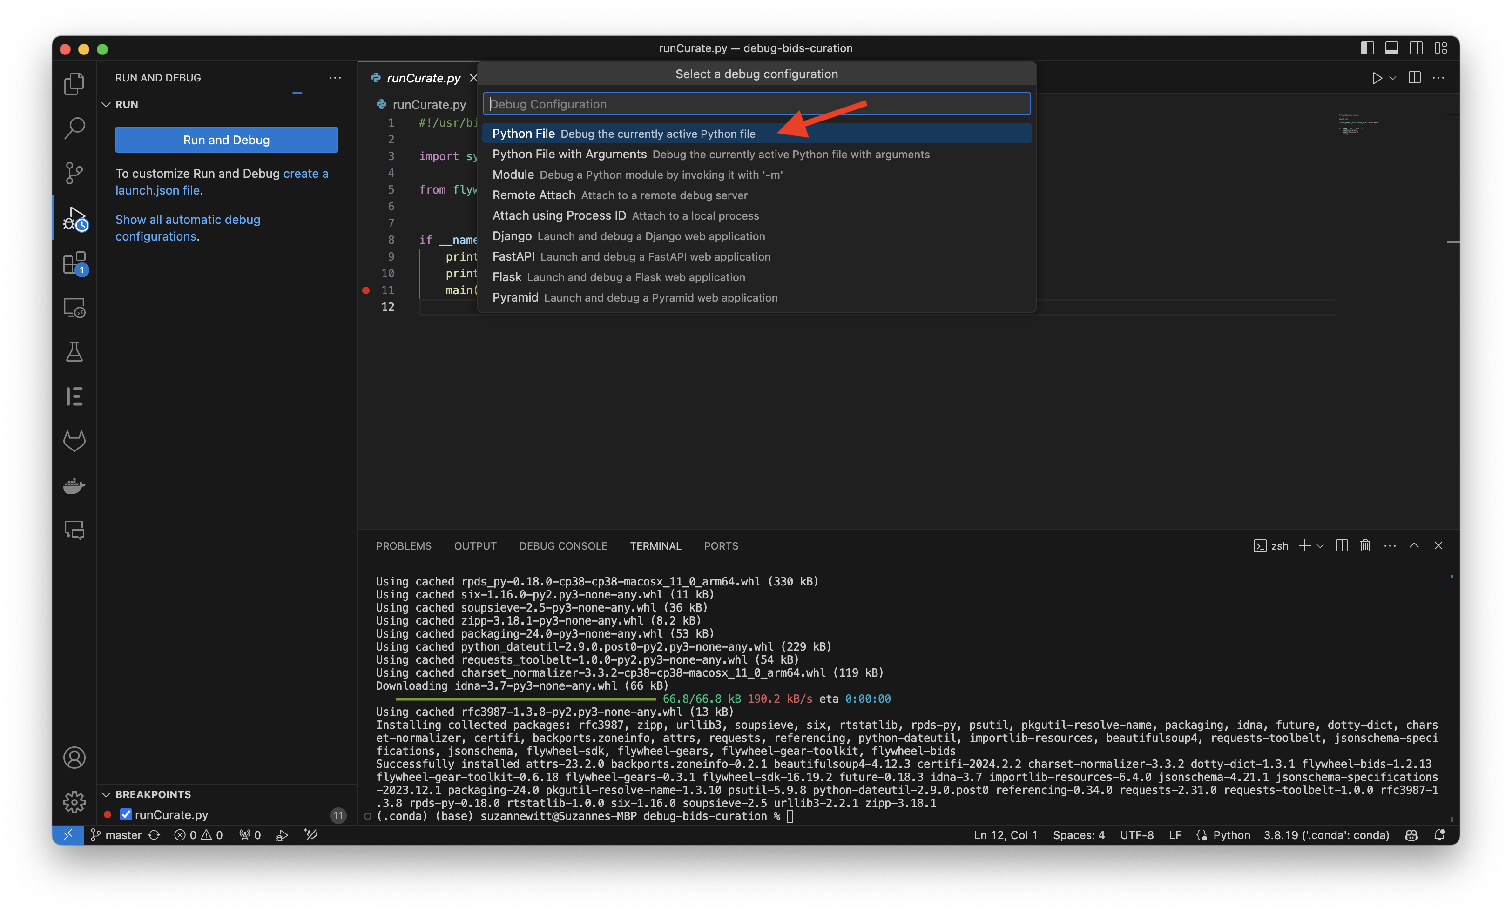The image size is (1512, 914).
Task: Toggle breakpoint dot on line 11
Action: click(x=366, y=290)
